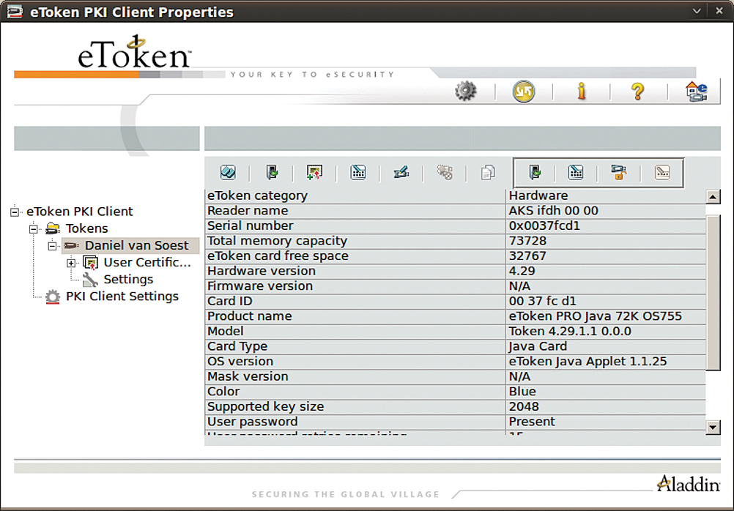
Task: Select the Tokens tree item
Action: point(86,228)
